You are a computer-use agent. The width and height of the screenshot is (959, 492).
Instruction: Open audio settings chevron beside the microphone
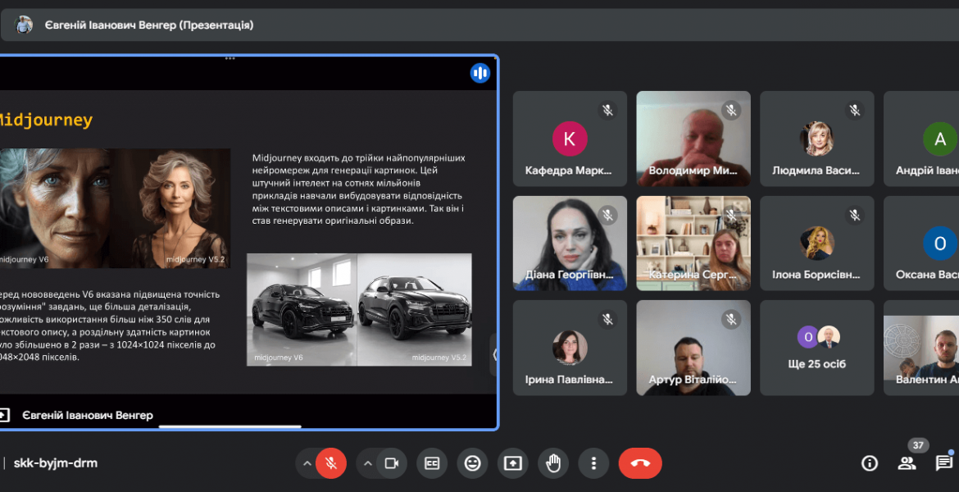[x=307, y=463]
